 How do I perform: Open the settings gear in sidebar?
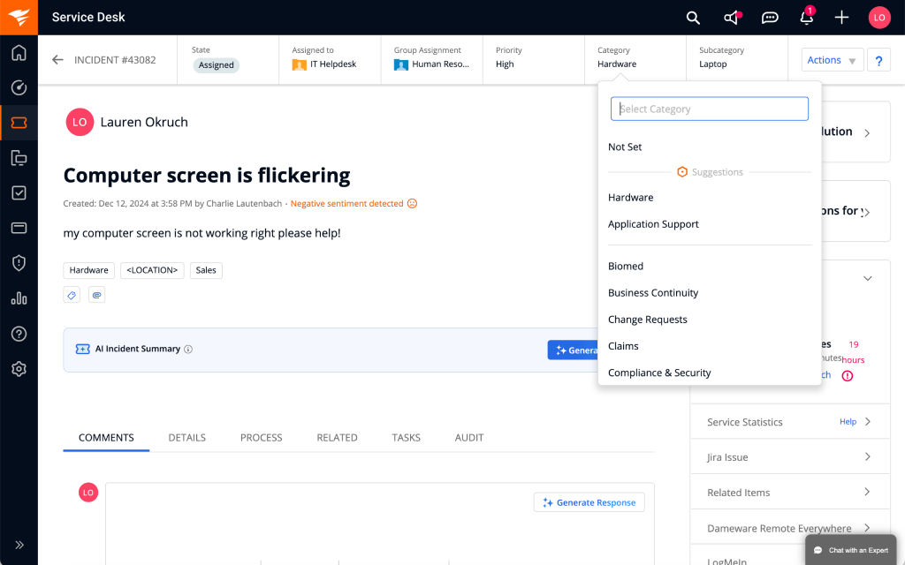point(19,369)
